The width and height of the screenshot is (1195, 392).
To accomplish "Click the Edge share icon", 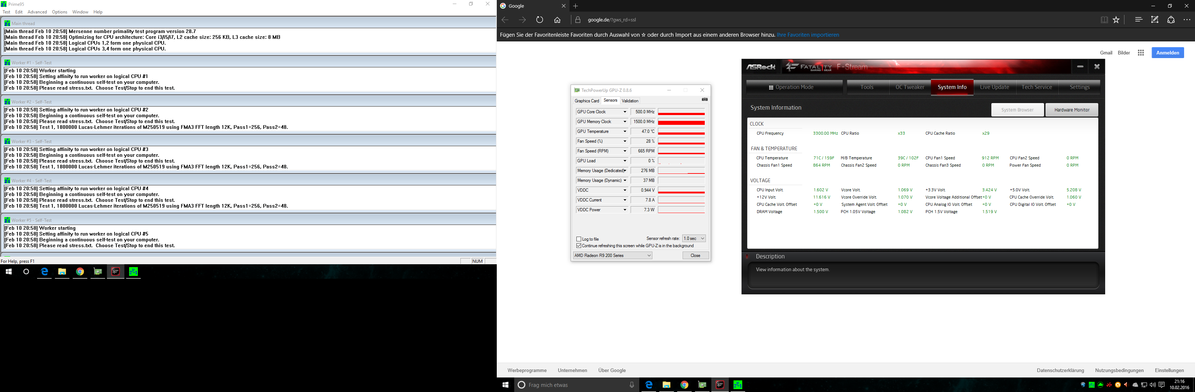I will (1171, 20).
